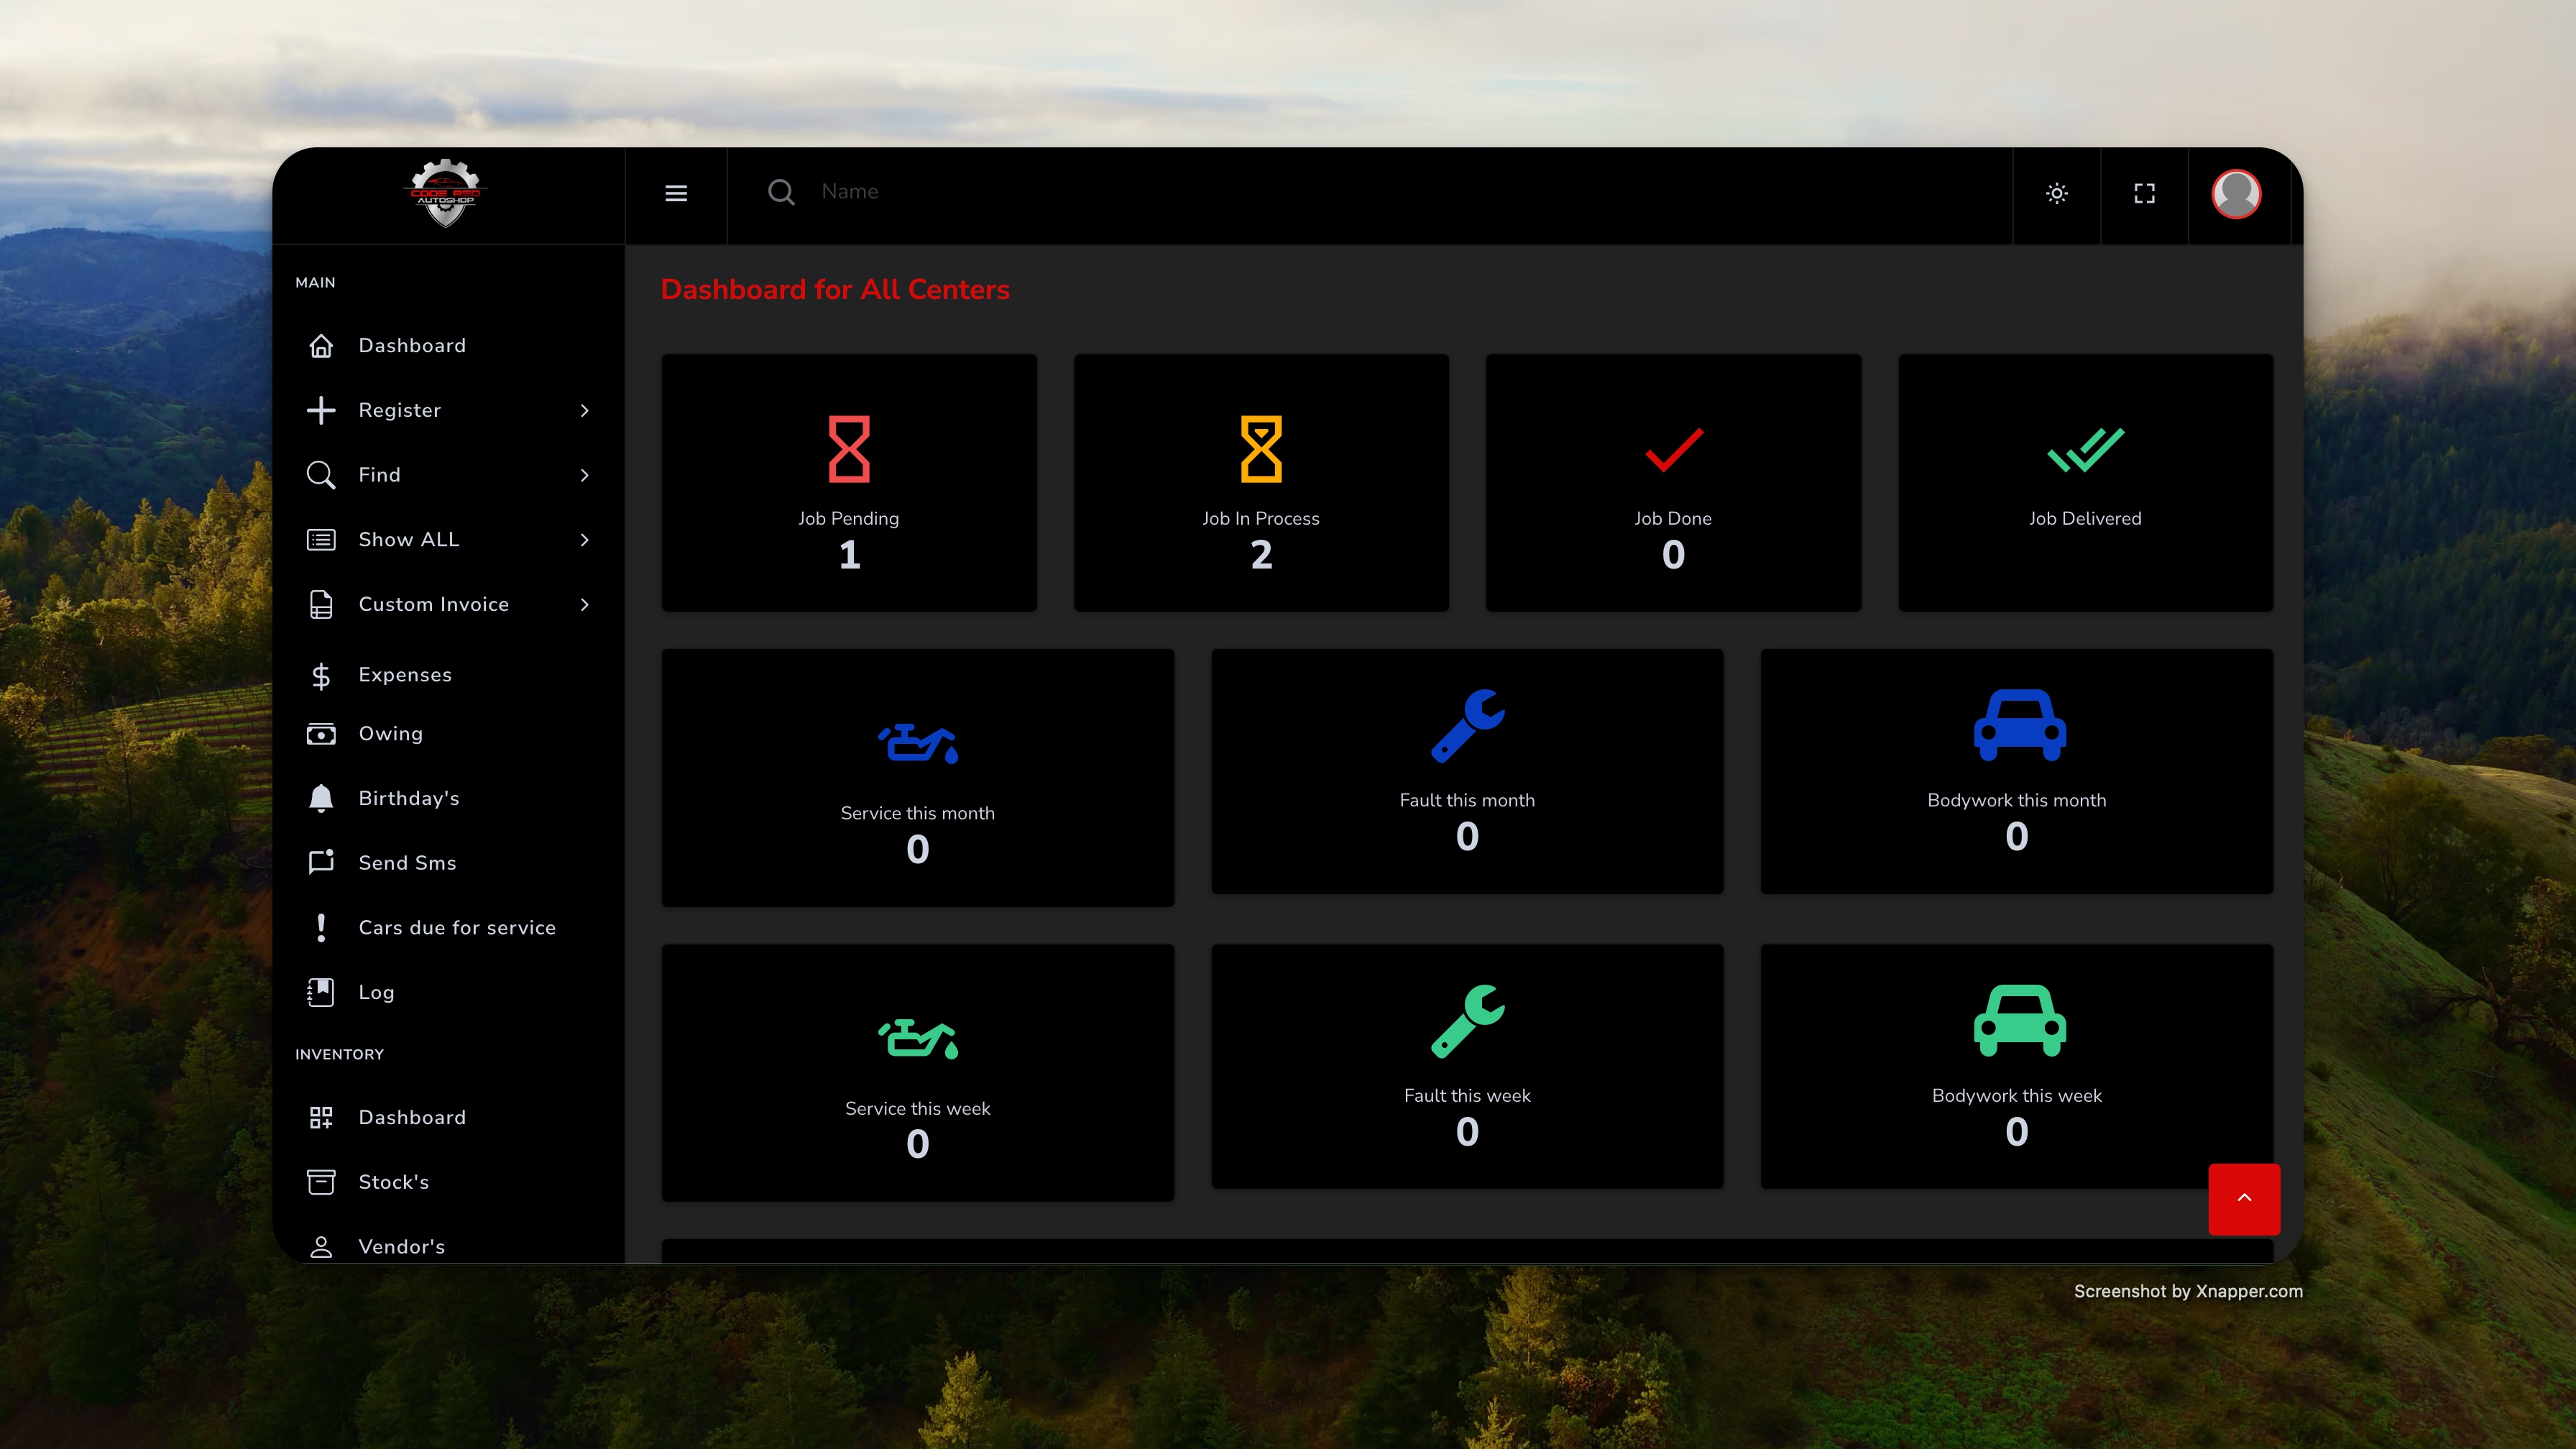This screenshot has width=2576, height=1449.
Task: Open the Birthday's menu item
Action: click(409, 798)
